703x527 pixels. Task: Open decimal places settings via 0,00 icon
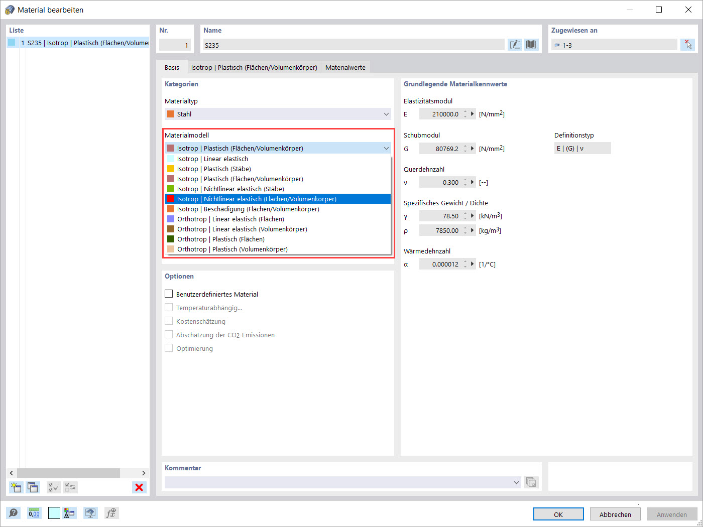(34, 513)
